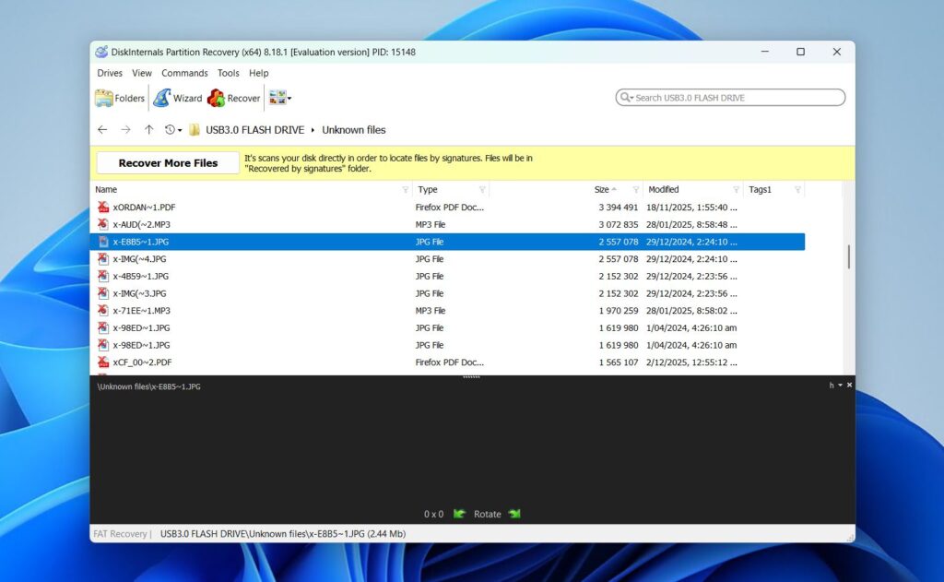Click the size value 3 394 491
Viewport: 944px width, 582px height.
619,208
